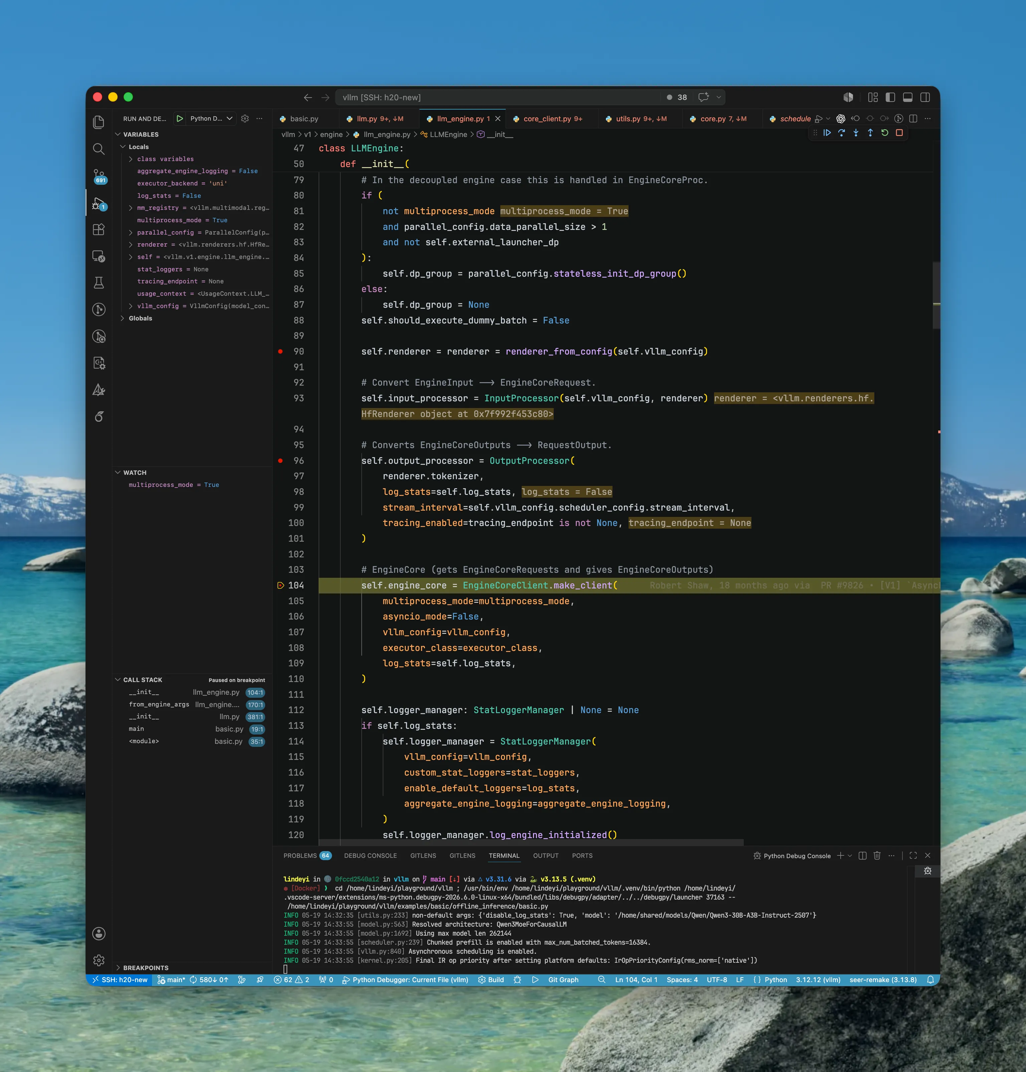Click Python Debugger: Current File (vllm) status
This screenshot has height=1072, width=1026.
[x=405, y=979]
